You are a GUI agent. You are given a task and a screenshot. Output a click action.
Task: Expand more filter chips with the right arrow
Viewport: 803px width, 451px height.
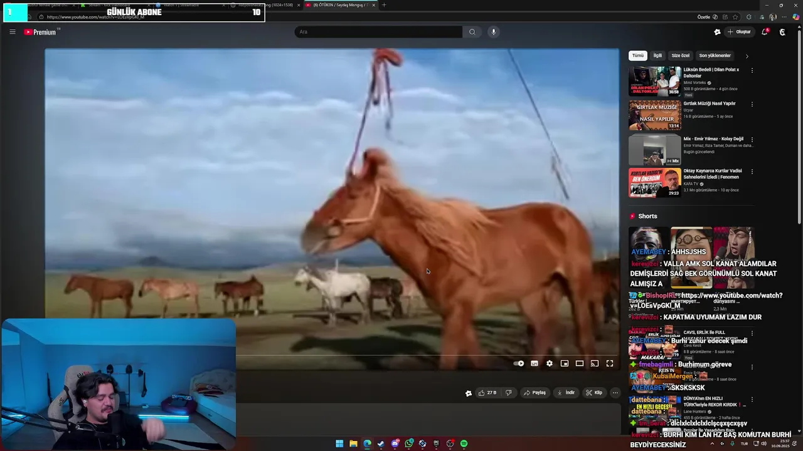pyautogui.click(x=747, y=56)
